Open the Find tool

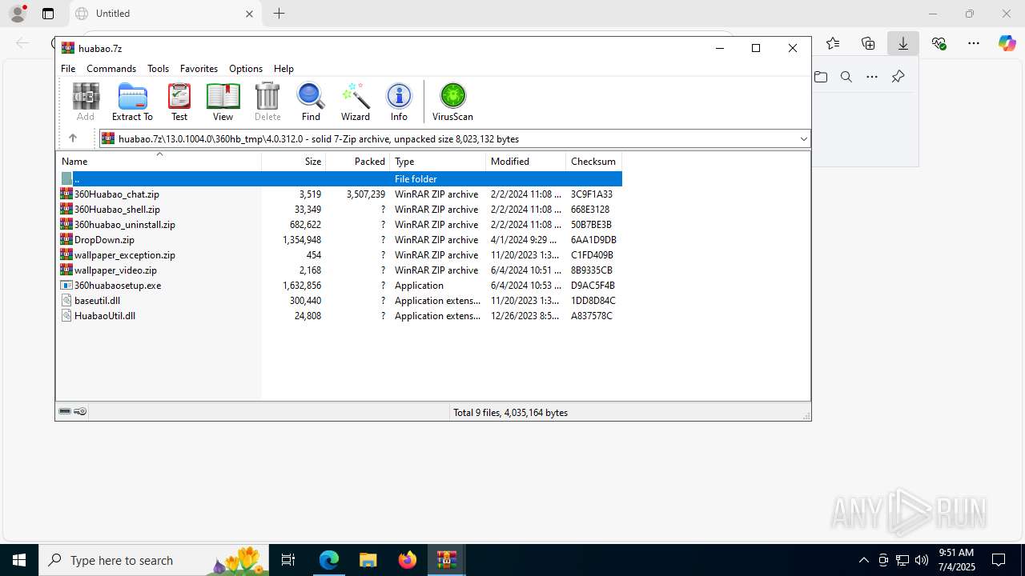pyautogui.click(x=311, y=102)
